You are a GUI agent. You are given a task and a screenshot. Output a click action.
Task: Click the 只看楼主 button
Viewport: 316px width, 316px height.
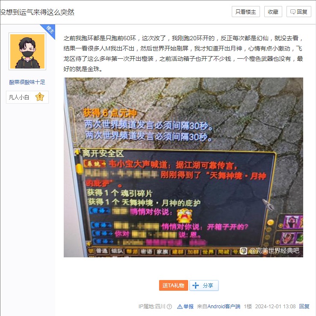coord(245,12)
